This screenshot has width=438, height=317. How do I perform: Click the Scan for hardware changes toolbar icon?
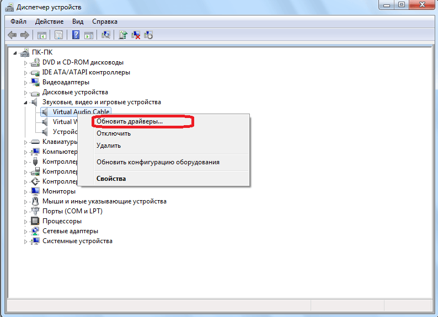(x=106, y=35)
